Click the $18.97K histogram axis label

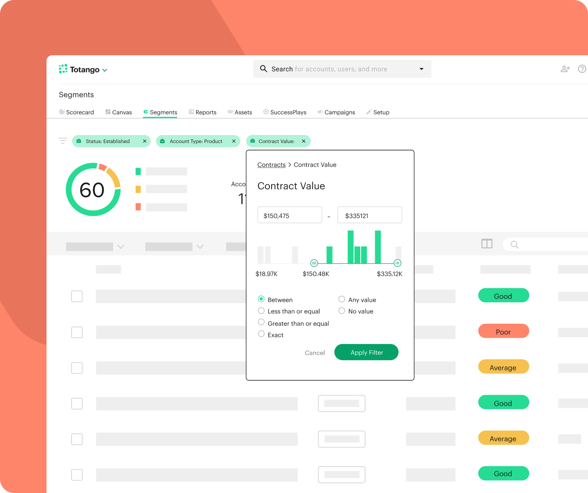point(266,274)
